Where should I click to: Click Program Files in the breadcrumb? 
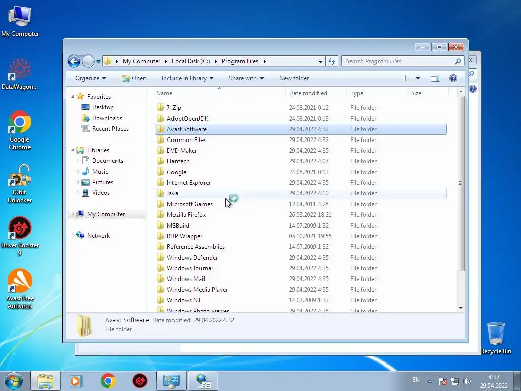240,61
